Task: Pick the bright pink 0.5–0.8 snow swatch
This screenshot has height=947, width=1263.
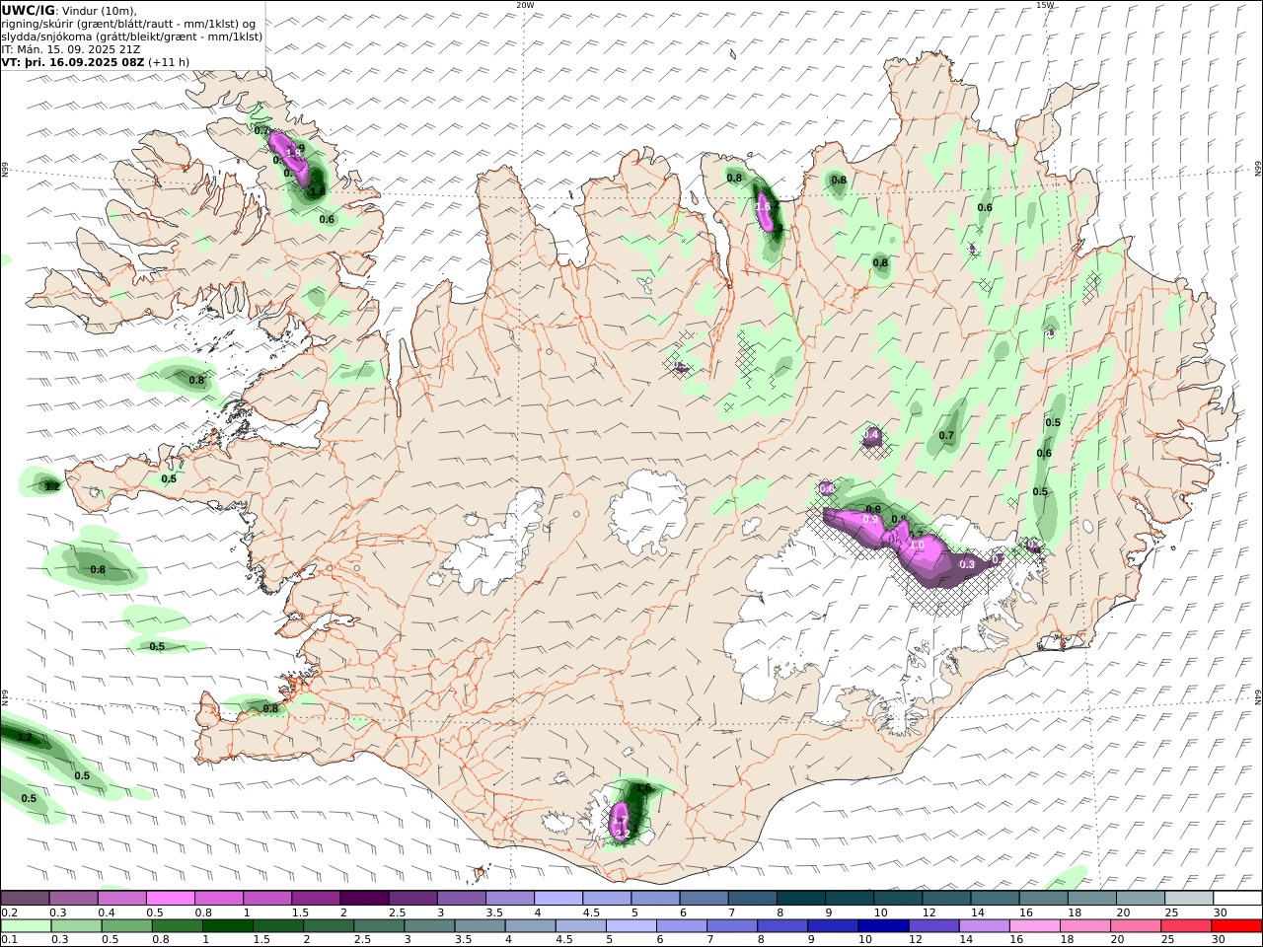Action: pyautogui.click(x=170, y=898)
